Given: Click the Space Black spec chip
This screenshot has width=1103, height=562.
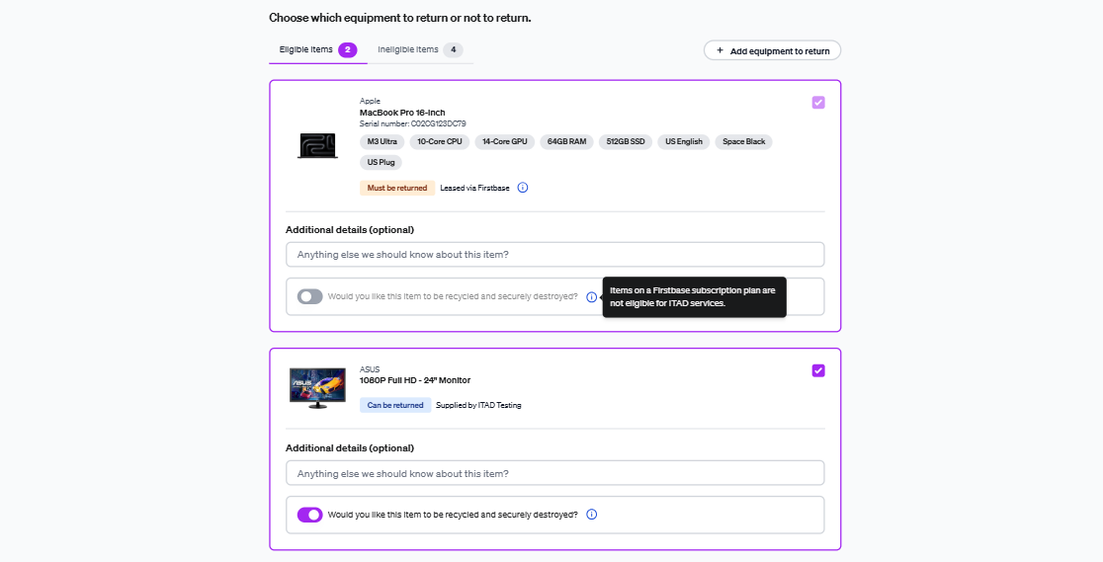Looking at the screenshot, I should (743, 142).
